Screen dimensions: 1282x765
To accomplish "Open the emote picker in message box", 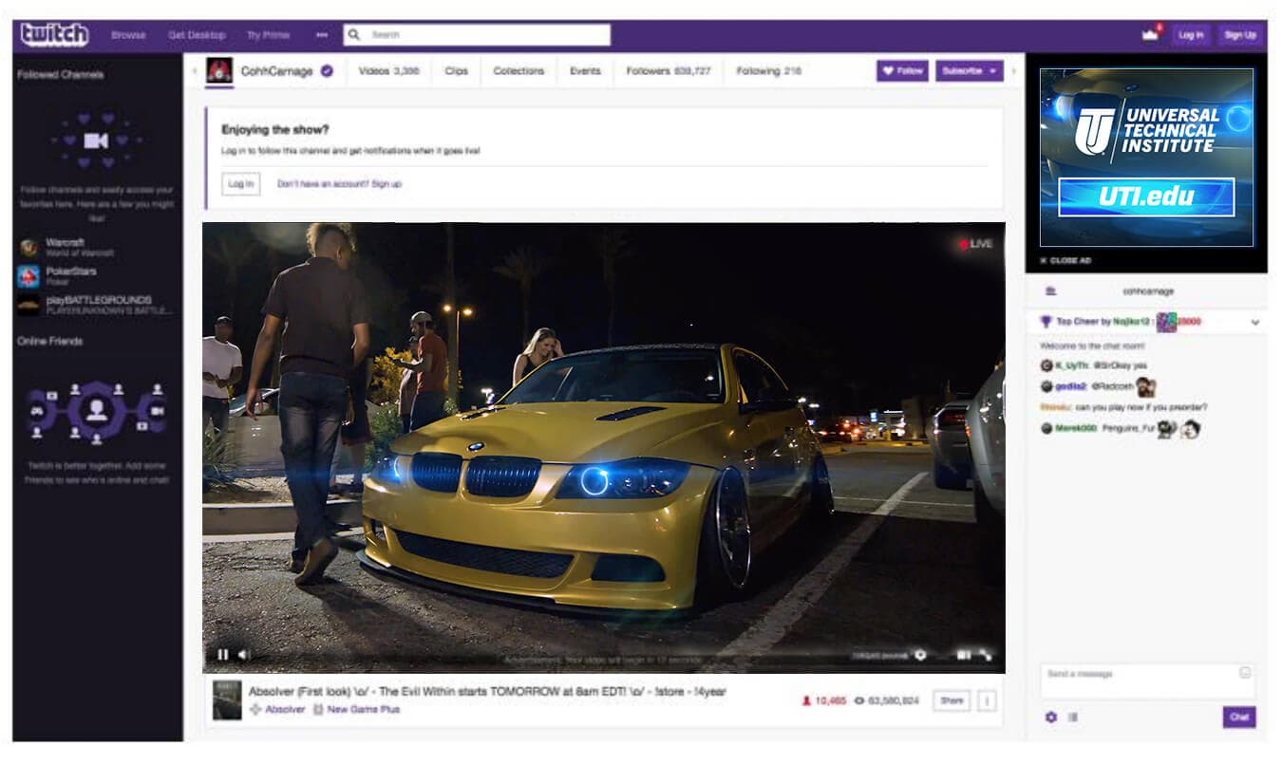I will (1244, 673).
